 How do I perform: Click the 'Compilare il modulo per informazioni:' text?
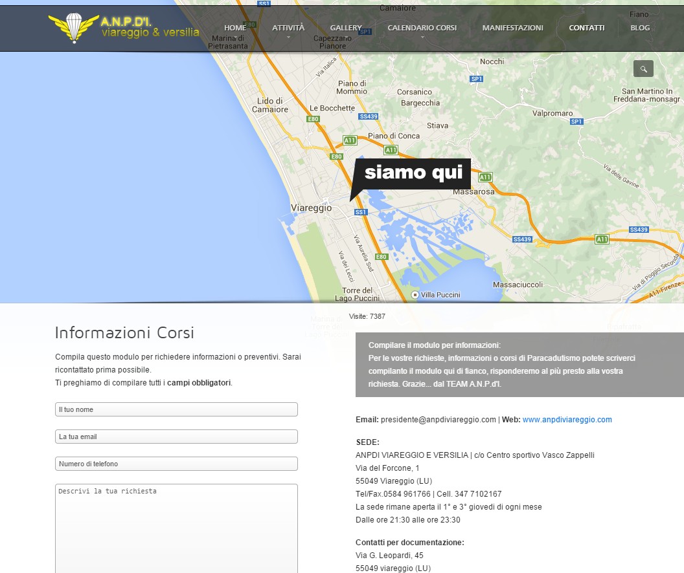click(435, 345)
